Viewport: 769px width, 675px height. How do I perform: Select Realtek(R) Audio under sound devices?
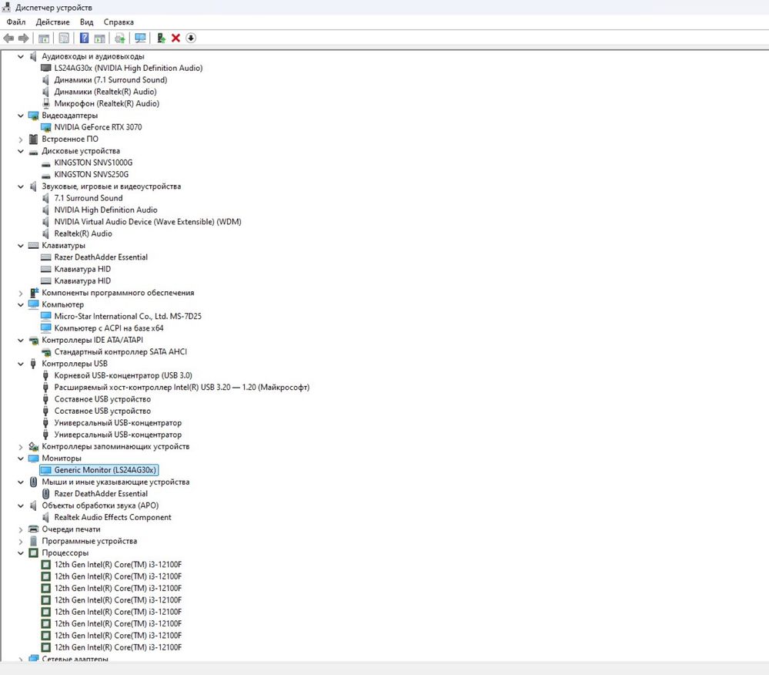[83, 233]
